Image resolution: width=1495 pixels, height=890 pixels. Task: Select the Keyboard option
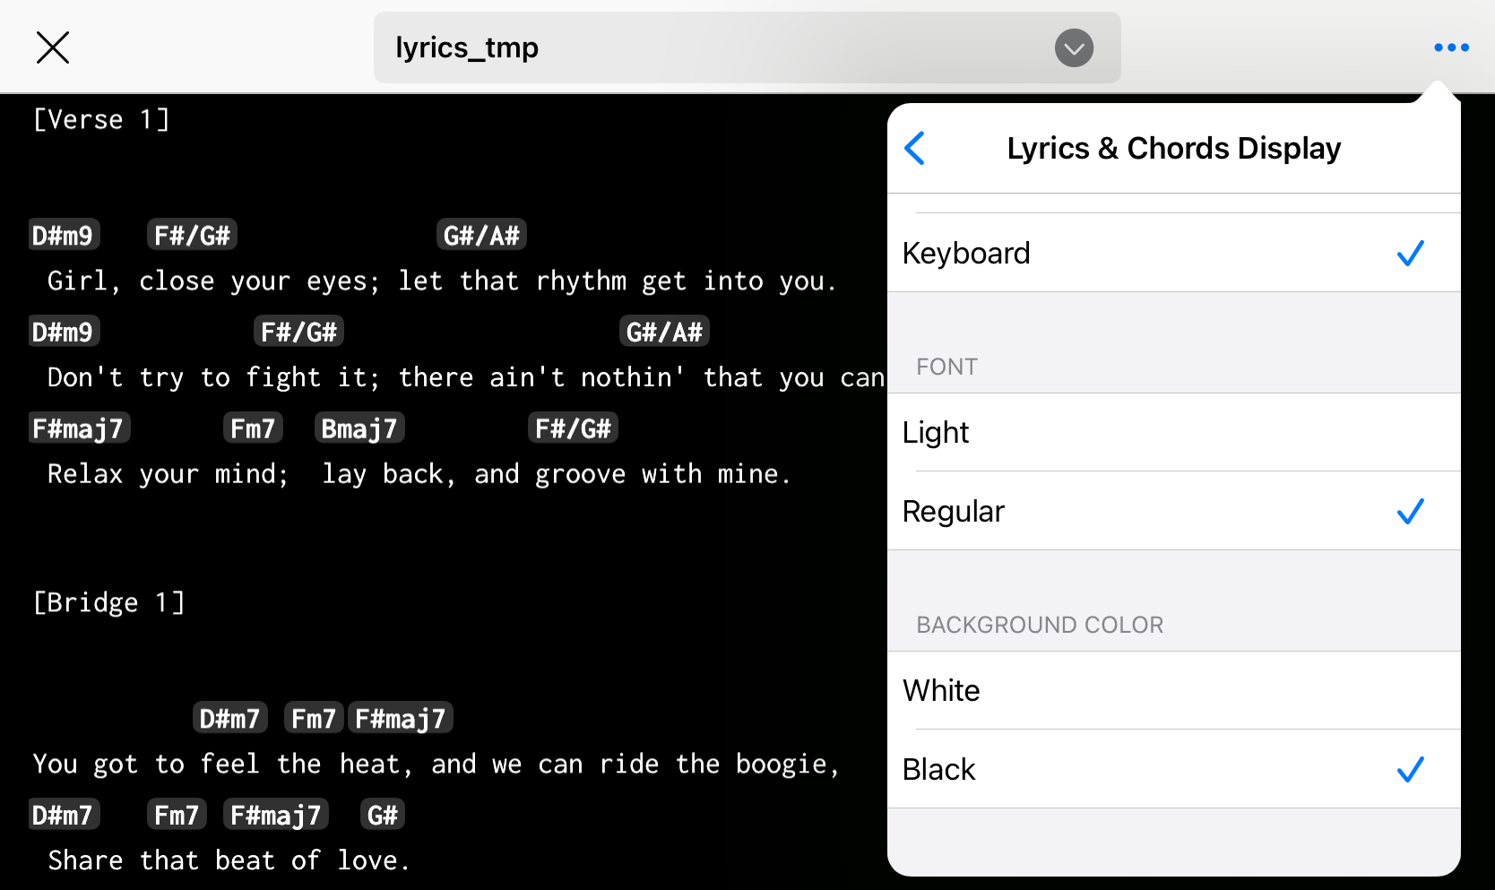[x=1173, y=253]
